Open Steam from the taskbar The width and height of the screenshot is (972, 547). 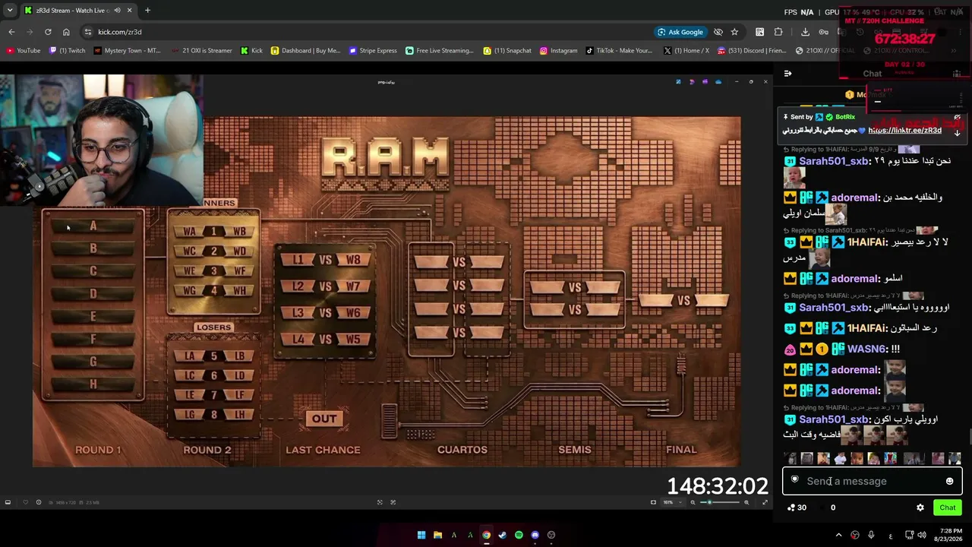coord(502,535)
